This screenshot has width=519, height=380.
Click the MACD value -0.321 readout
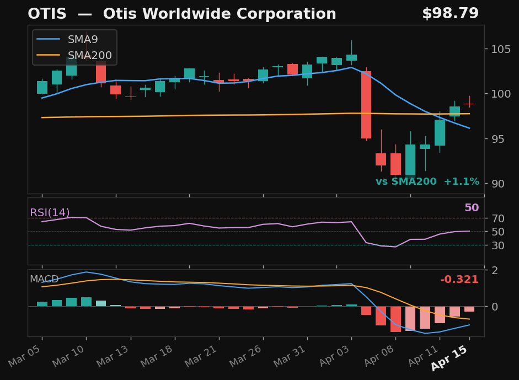click(x=459, y=280)
